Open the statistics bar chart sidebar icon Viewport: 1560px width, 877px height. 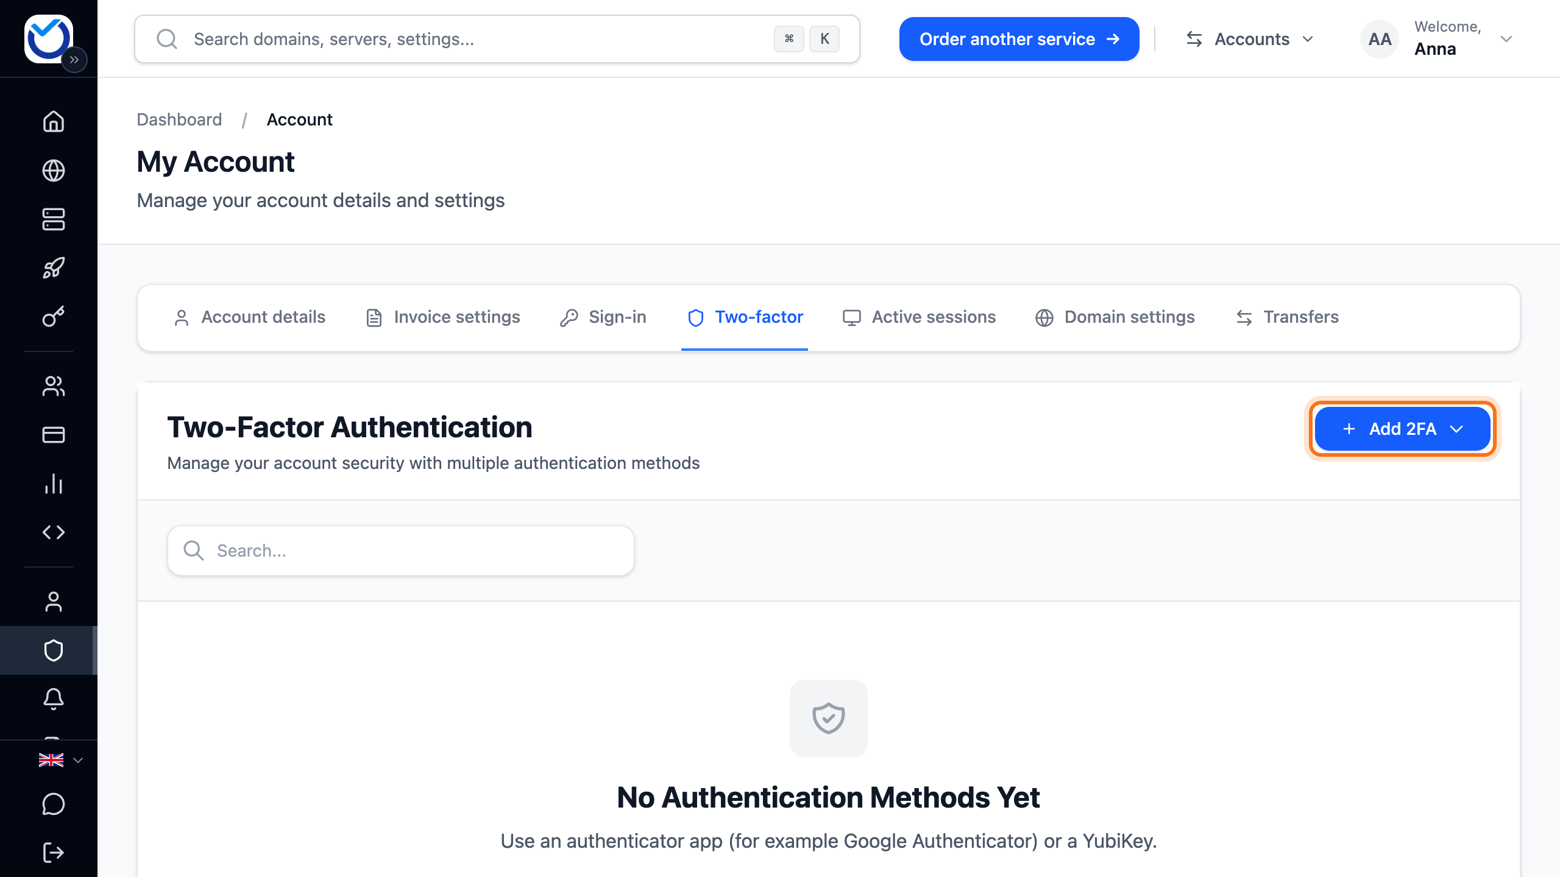(x=54, y=484)
